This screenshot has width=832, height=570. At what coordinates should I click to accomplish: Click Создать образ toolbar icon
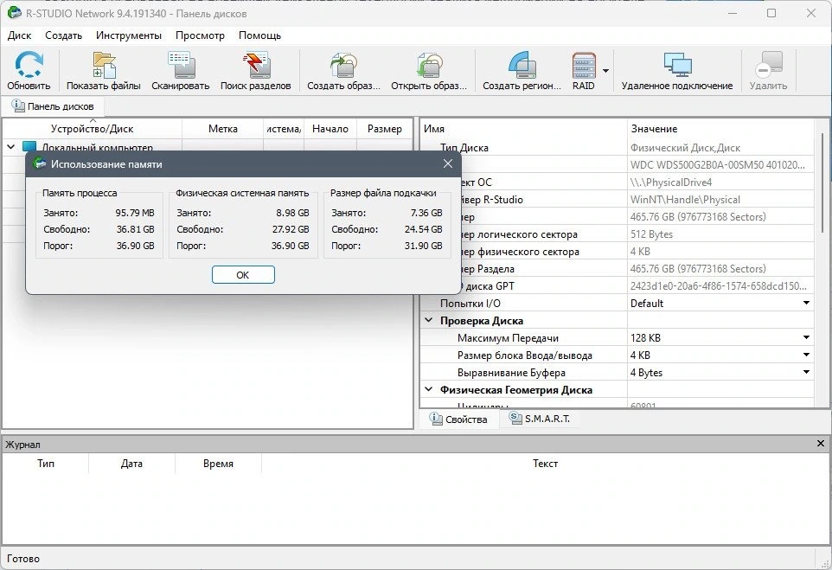pyautogui.click(x=343, y=65)
